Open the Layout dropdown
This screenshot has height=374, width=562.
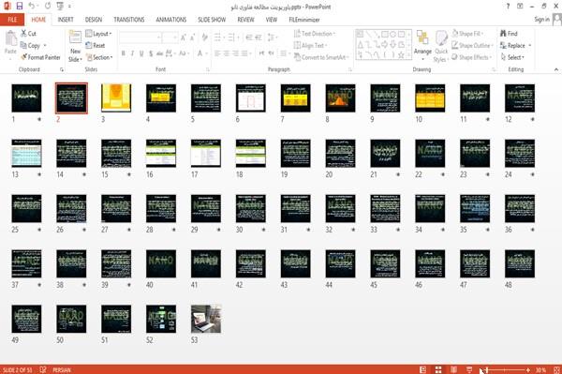(x=98, y=34)
